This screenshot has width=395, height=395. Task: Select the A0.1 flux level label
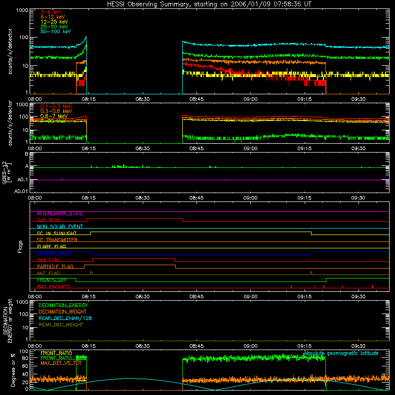(23, 180)
